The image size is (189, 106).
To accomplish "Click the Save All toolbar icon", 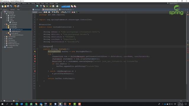I will coord(11,6).
